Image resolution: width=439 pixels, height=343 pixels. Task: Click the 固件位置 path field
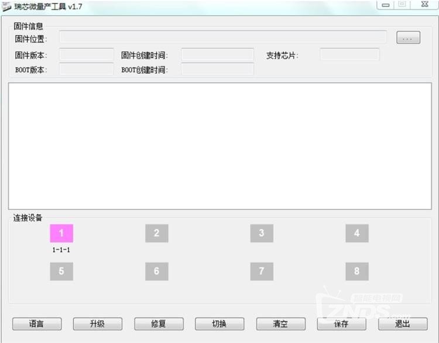[x=223, y=37]
